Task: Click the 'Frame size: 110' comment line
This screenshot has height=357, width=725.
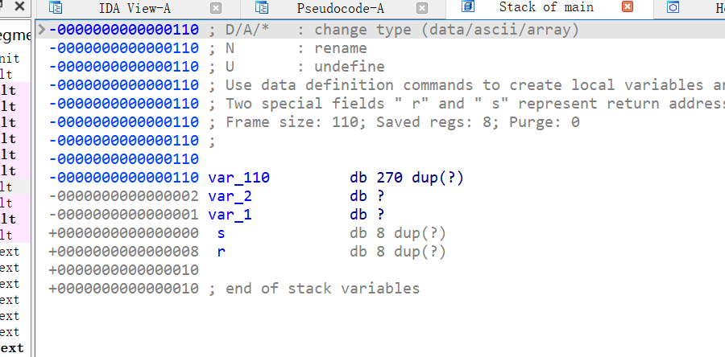Action: 394,122
